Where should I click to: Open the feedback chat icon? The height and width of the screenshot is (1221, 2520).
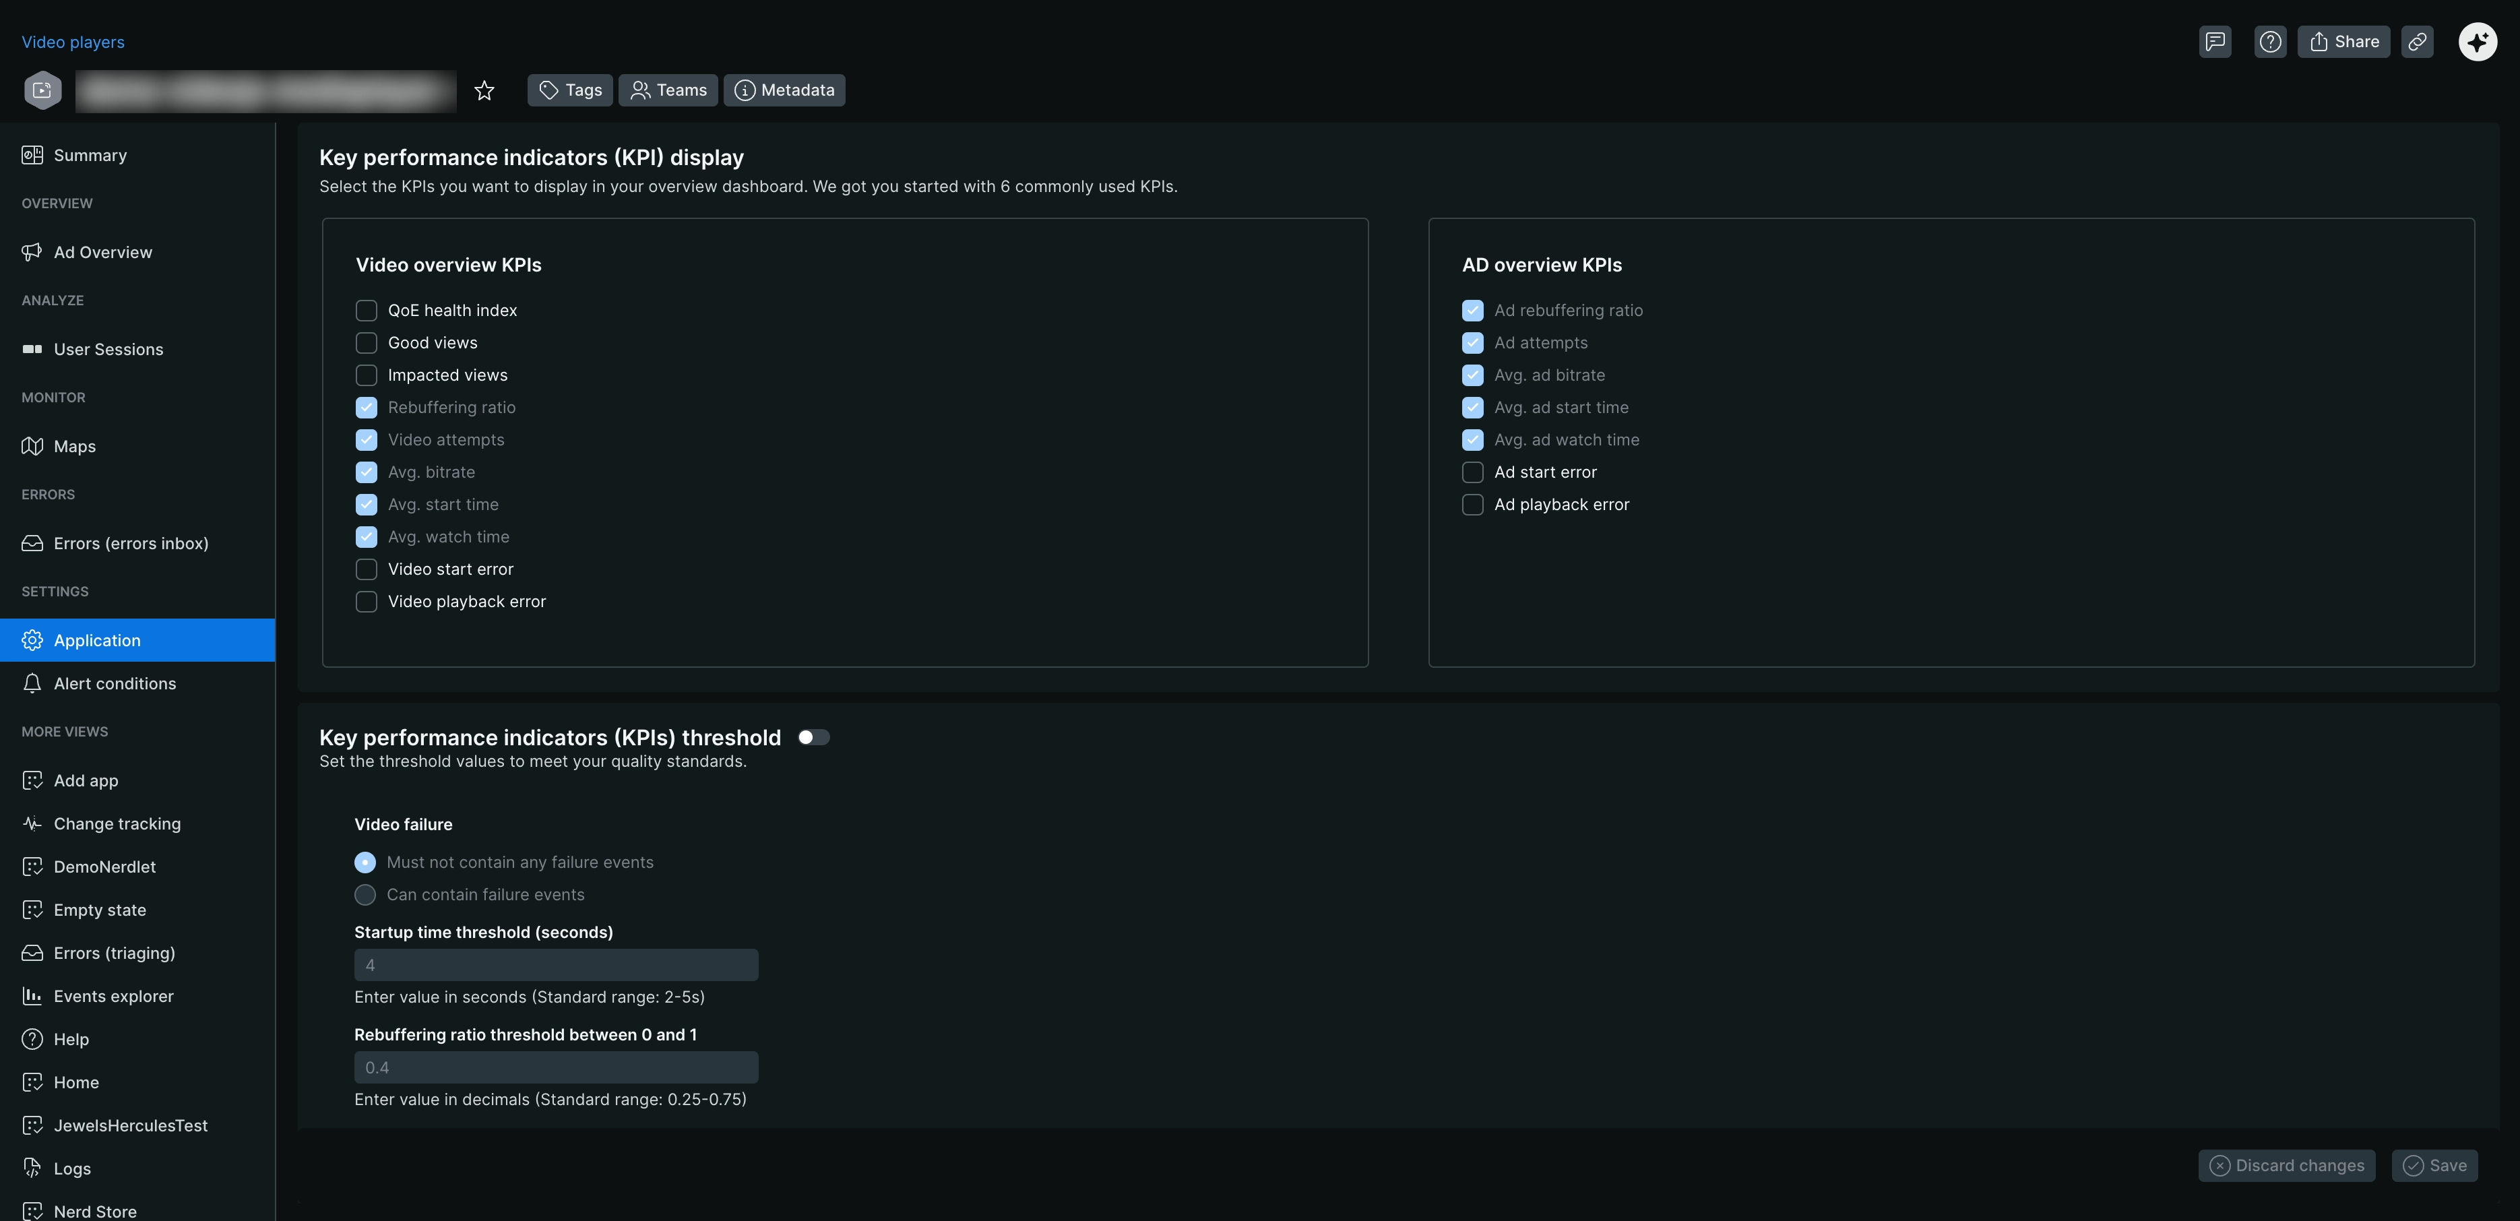click(2215, 41)
